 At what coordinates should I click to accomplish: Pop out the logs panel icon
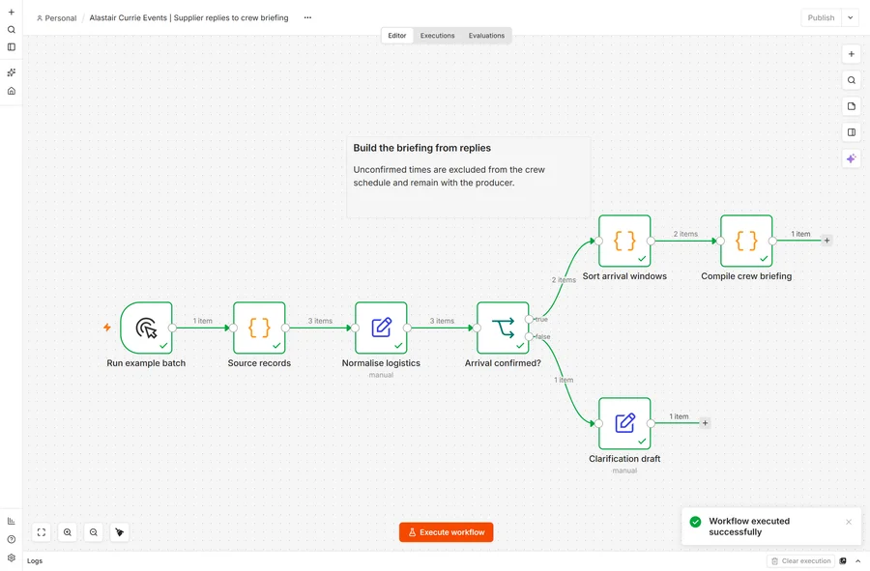tap(843, 561)
